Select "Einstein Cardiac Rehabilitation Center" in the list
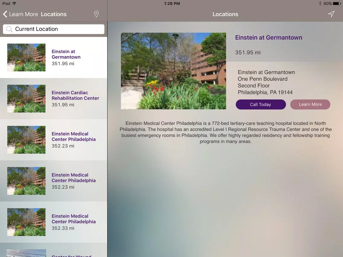The width and height of the screenshot is (343, 257). [x=75, y=95]
